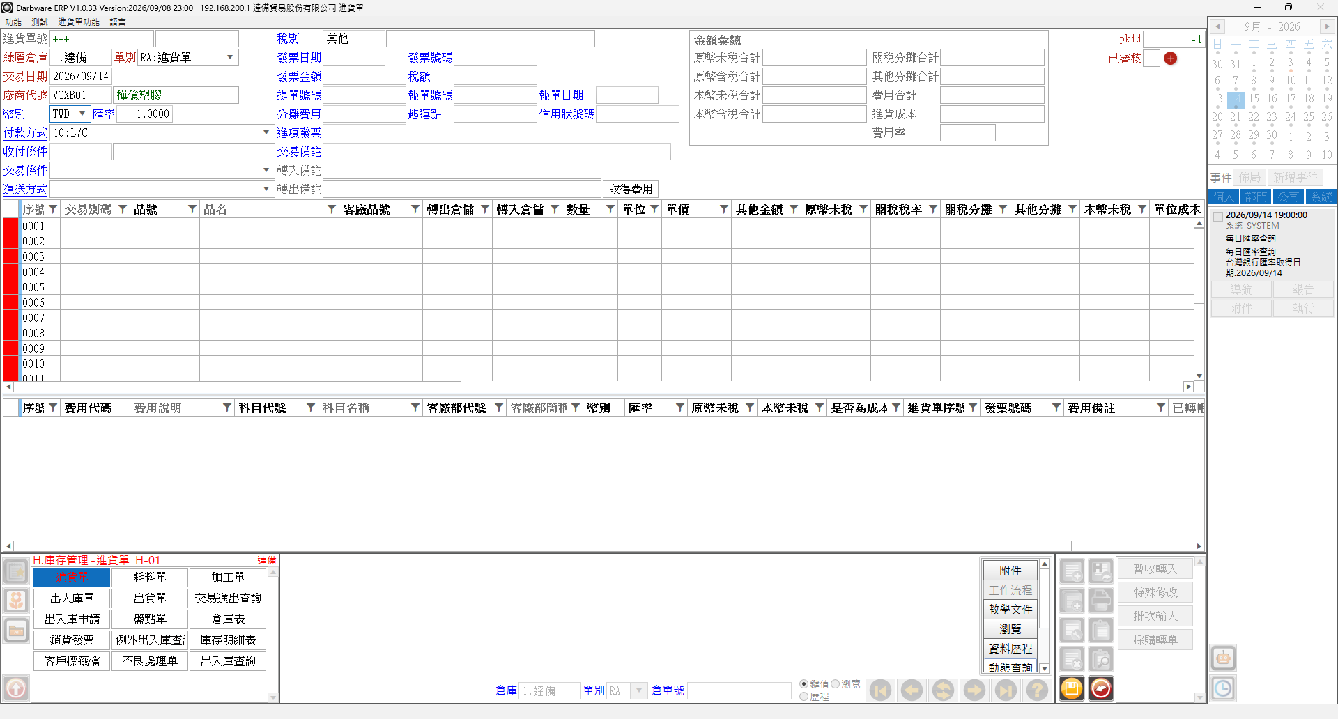
Task: Click the up-arrow icon at bottom-left sidebar
Action: click(16, 688)
